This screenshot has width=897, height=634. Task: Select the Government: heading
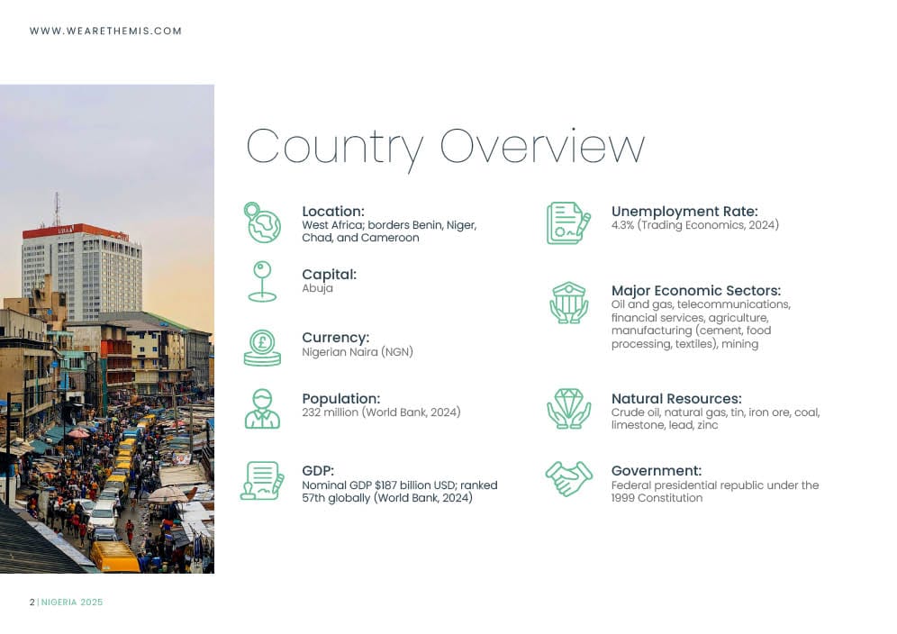pos(657,471)
